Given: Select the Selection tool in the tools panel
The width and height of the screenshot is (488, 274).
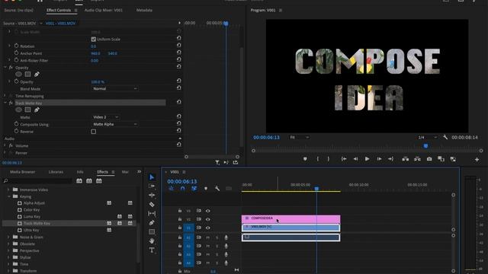Looking at the screenshot, I should pyautogui.click(x=152, y=177).
